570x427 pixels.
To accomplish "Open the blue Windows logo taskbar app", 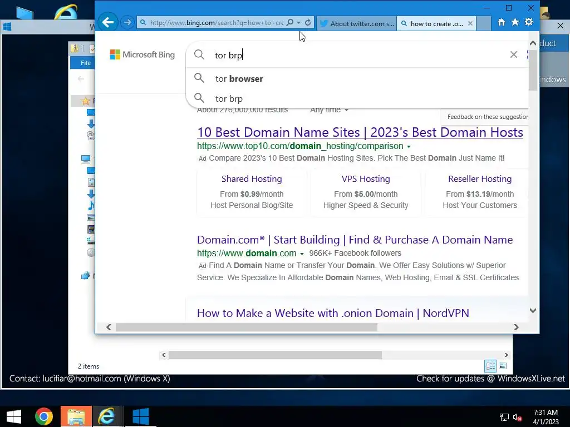I will (x=141, y=416).
